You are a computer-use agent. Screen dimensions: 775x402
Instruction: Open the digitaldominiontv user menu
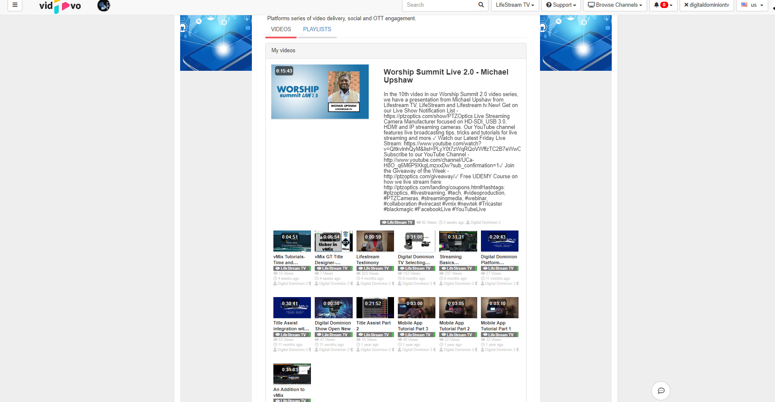click(x=707, y=5)
